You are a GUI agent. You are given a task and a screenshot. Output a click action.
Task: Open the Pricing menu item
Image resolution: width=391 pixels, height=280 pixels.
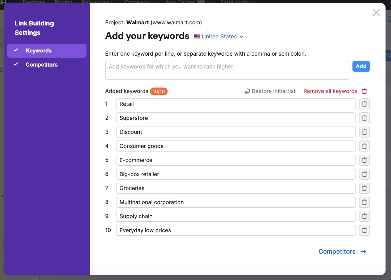[x=63, y=2]
